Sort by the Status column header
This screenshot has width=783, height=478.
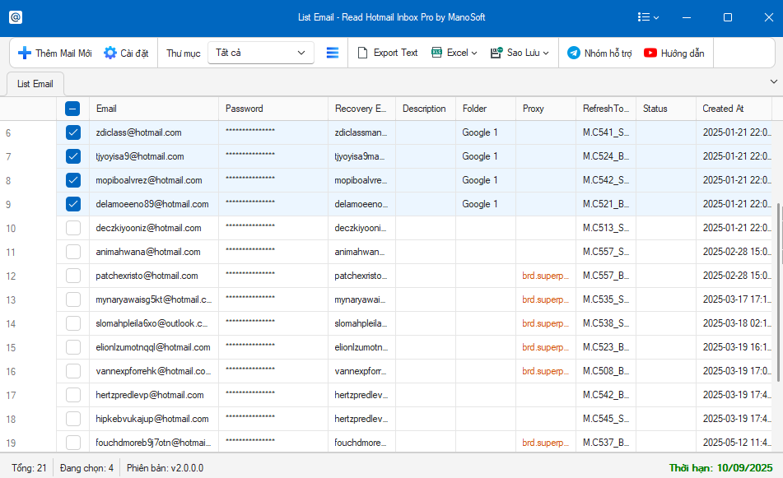pyautogui.click(x=665, y=109)
